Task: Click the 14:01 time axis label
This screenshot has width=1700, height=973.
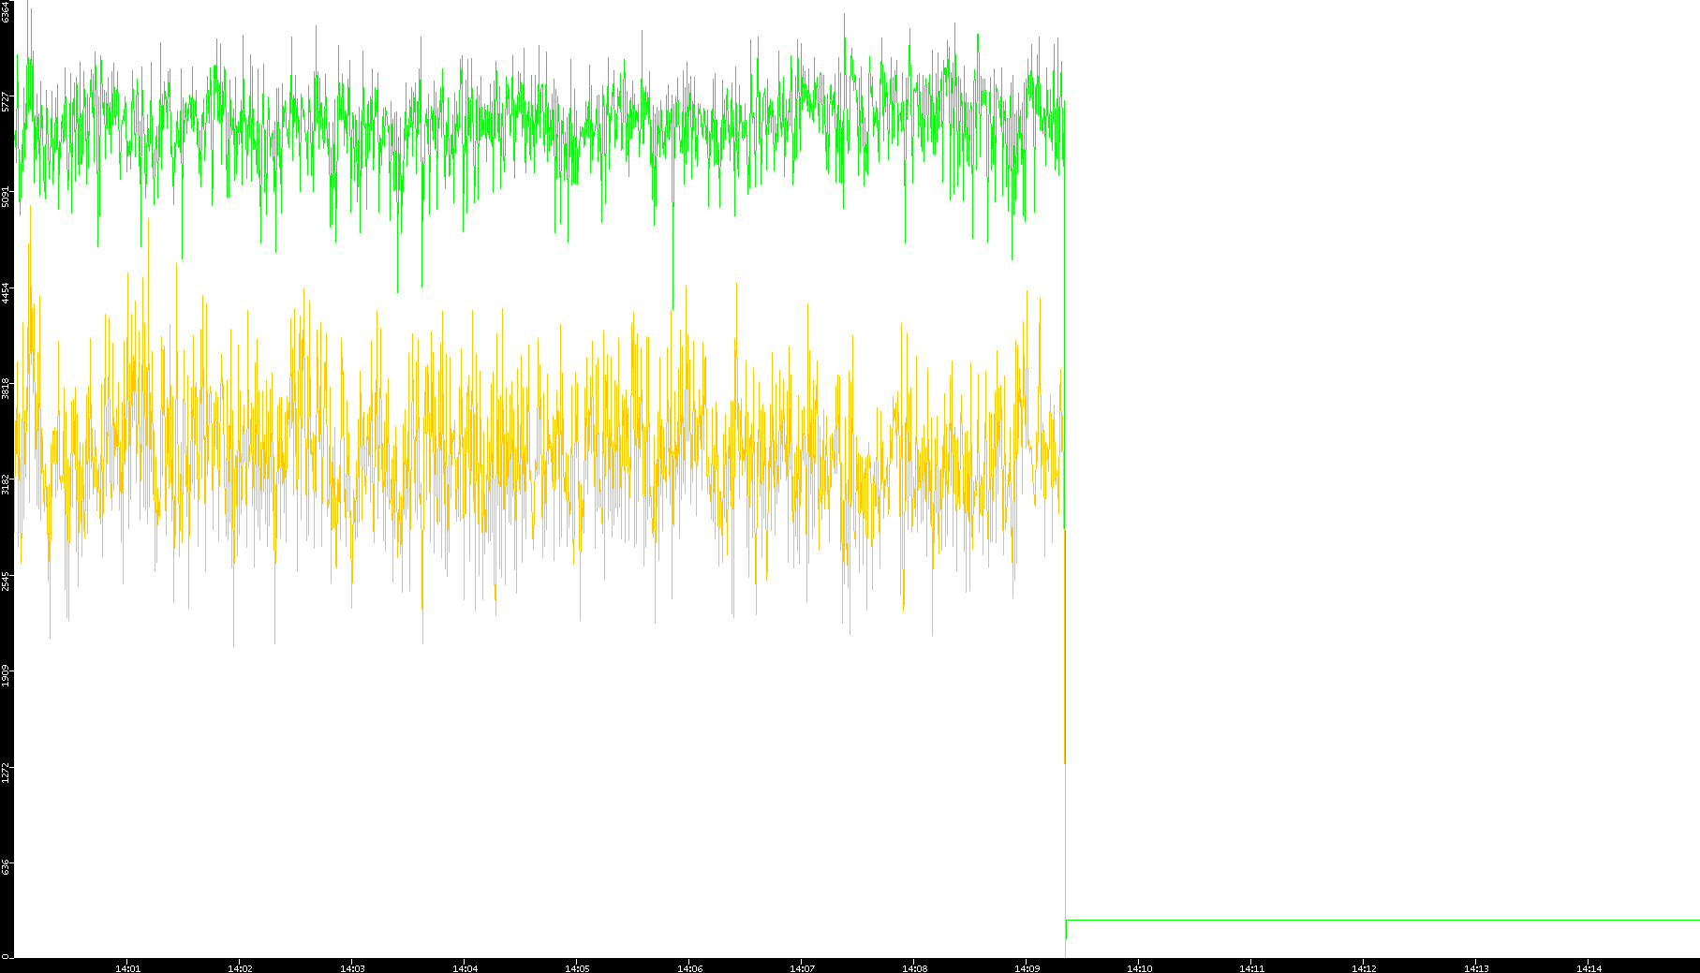Action: [x=127, y=968]
